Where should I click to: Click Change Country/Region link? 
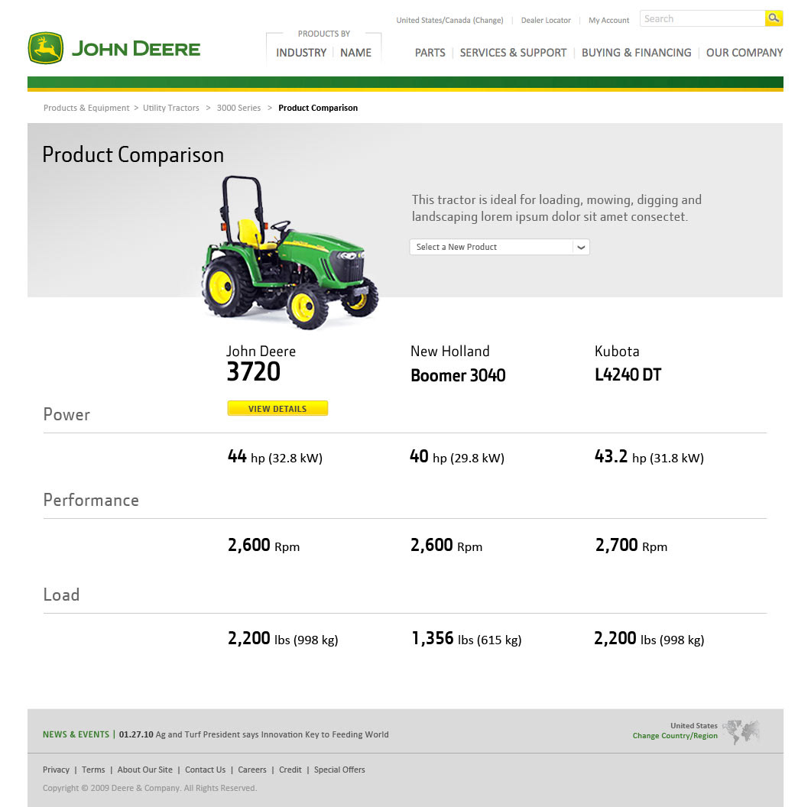pos(675,736)
